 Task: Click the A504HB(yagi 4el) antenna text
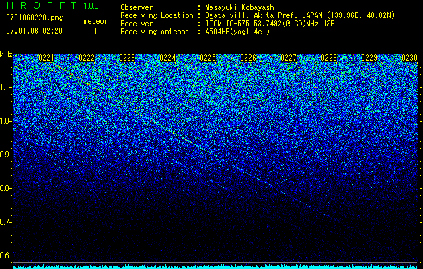click(237, 32)
